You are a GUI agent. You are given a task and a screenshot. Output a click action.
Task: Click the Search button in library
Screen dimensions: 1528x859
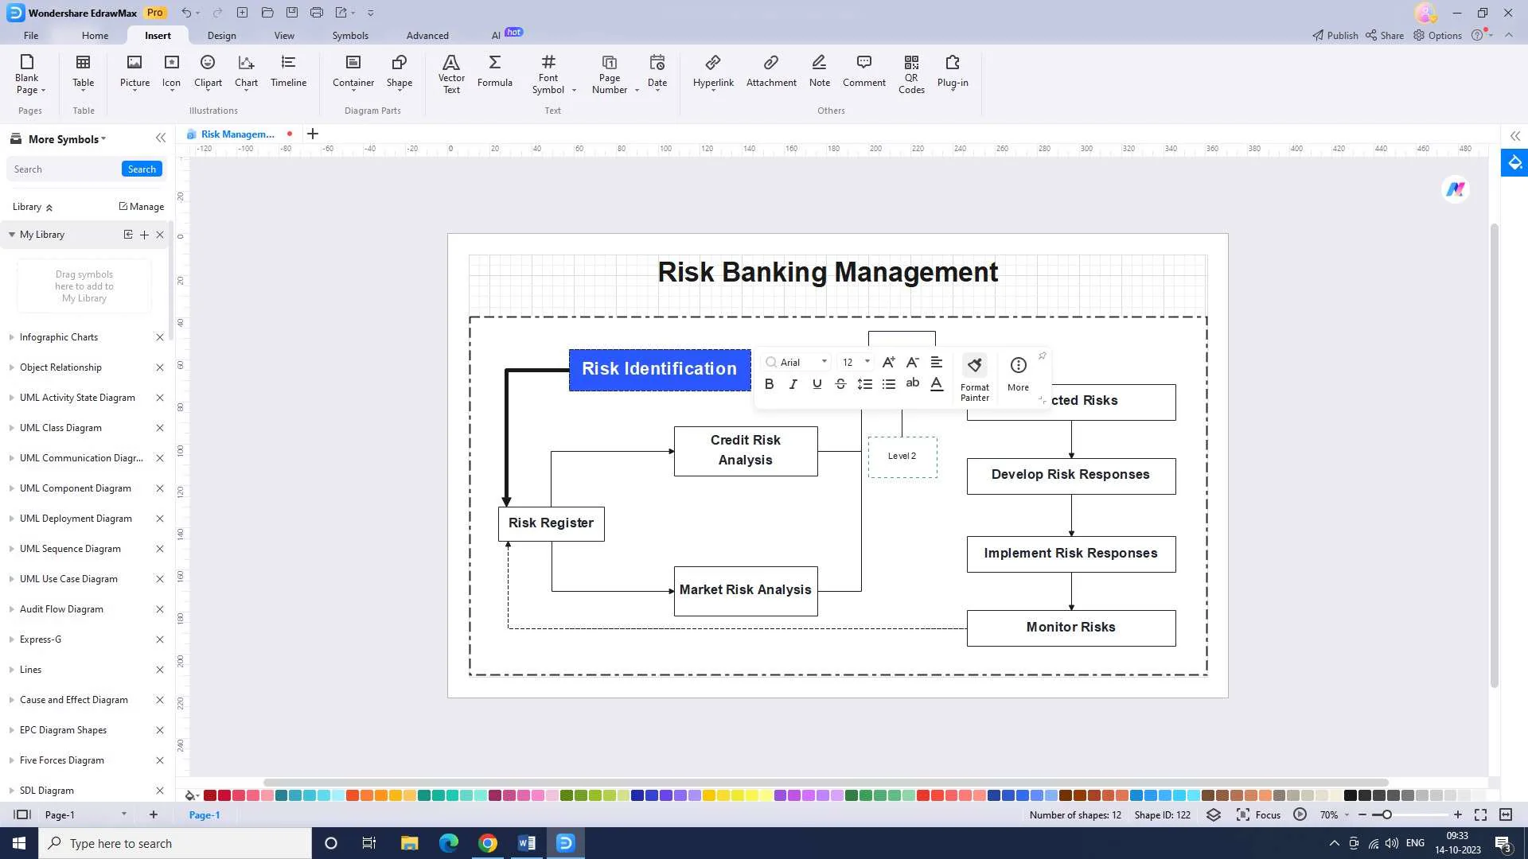[142, 168]
